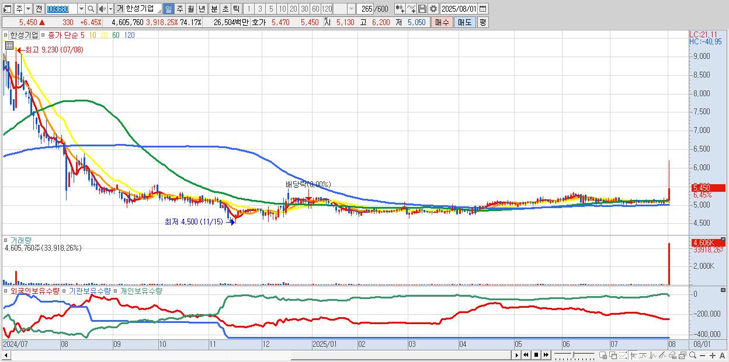This screenshot has width=729, height=362.
Task: Select the 틱 (tick) period toggle
Action: coord(236,9)
